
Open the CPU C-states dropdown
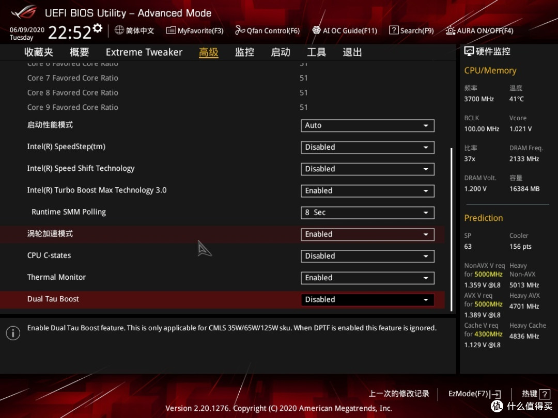tap(368, 256)
